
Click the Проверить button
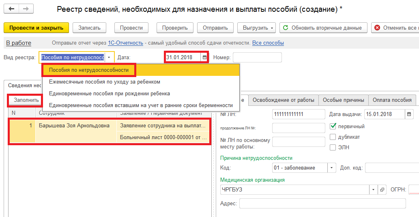(175, 28)
